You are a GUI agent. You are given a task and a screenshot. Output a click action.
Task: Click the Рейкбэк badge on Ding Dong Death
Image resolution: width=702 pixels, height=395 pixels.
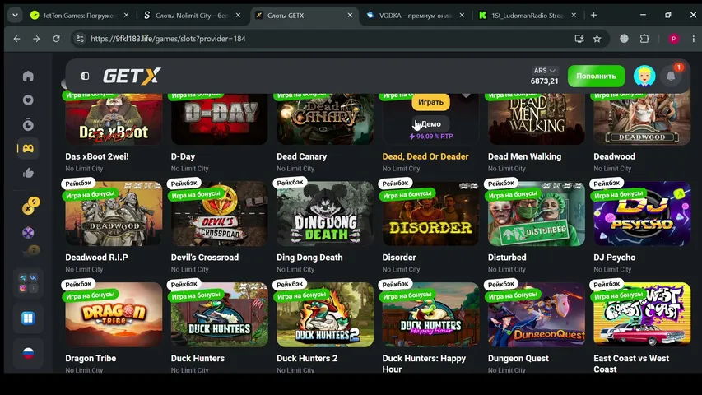[291, 183]
